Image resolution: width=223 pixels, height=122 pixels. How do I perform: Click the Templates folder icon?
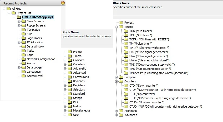(x=23, y=30)
